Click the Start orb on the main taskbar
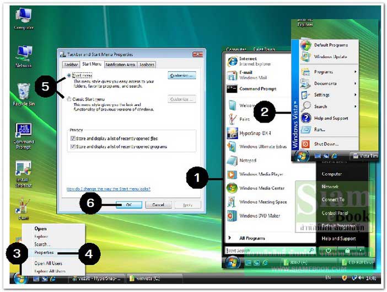This screenshot has height=292, width=387. (20, 279)
